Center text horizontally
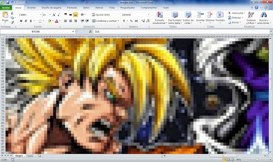This screenshot has width=273, height=162. tap(70, 21)
